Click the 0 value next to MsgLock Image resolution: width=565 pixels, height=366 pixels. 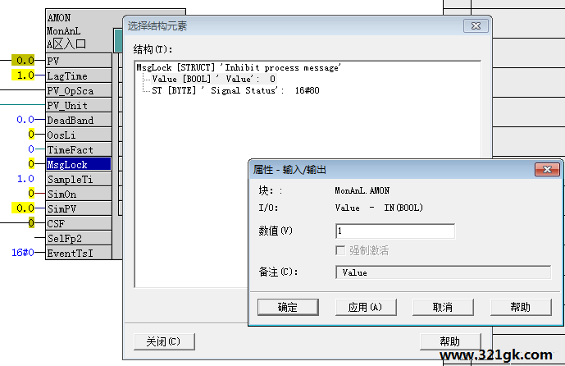[x=31, y=164]
